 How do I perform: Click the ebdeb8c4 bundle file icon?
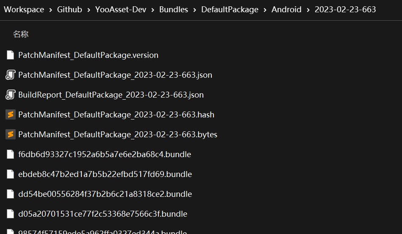pos(10,174)
